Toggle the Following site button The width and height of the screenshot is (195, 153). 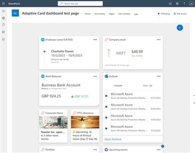(x=164, y=14)
